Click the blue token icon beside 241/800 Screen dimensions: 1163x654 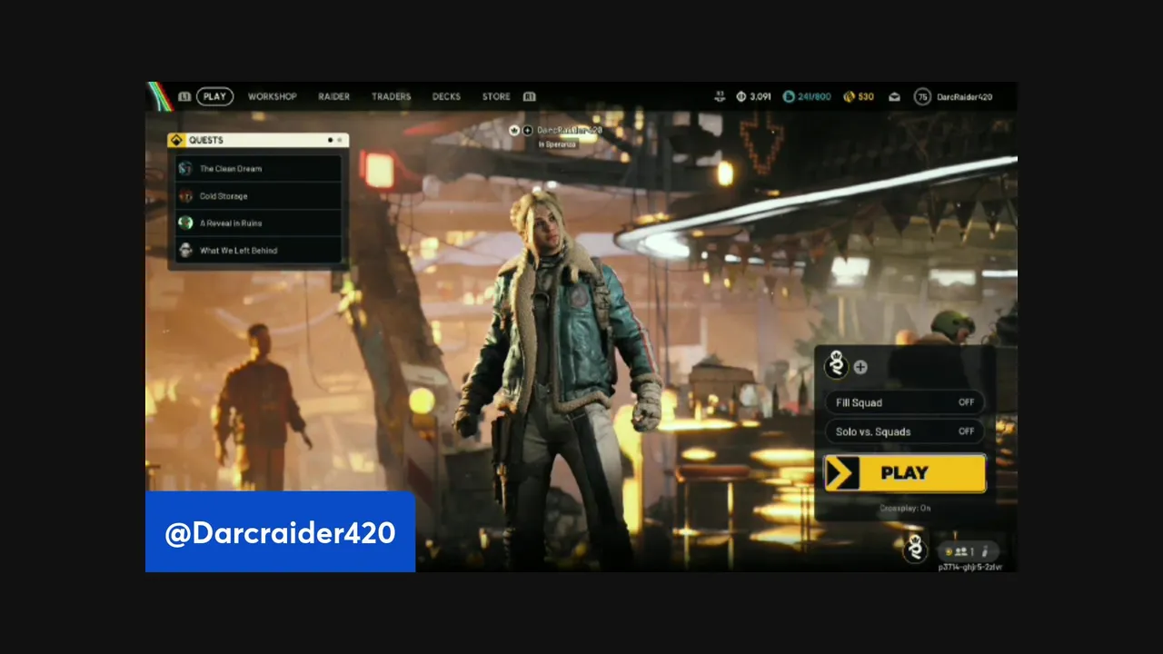[789, 96]
